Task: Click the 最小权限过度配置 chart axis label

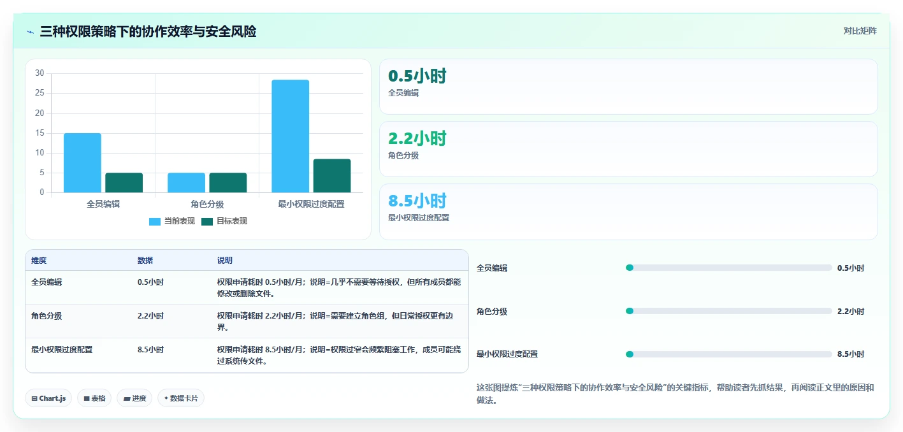Action: pyautogui.click(x=311, y=204)
